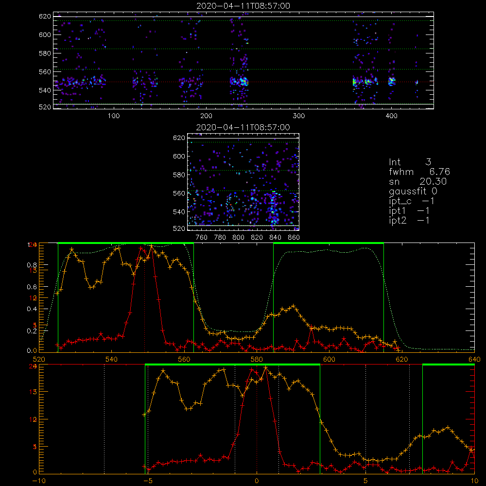Click the white 0.6 y-axis label

(x=32, y=287)
